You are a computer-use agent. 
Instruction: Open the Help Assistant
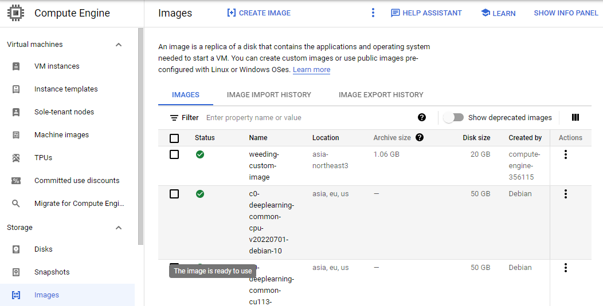(x=426, y=13)
